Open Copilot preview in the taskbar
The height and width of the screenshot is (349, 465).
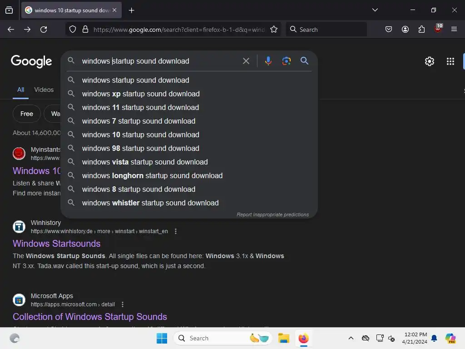(x=450, y=338)
